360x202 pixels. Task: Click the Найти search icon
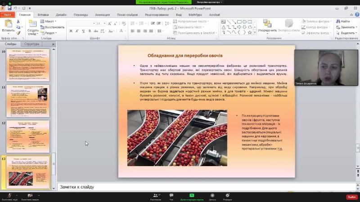[x=342, y=21]
